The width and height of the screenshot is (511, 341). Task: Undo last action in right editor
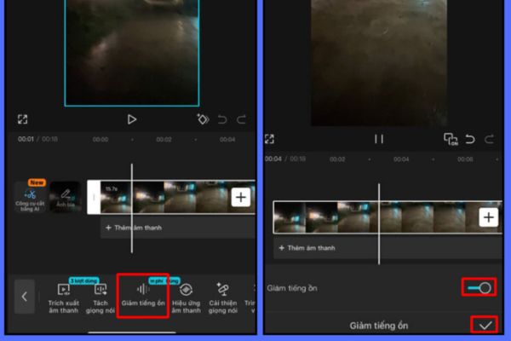(470, 139)
